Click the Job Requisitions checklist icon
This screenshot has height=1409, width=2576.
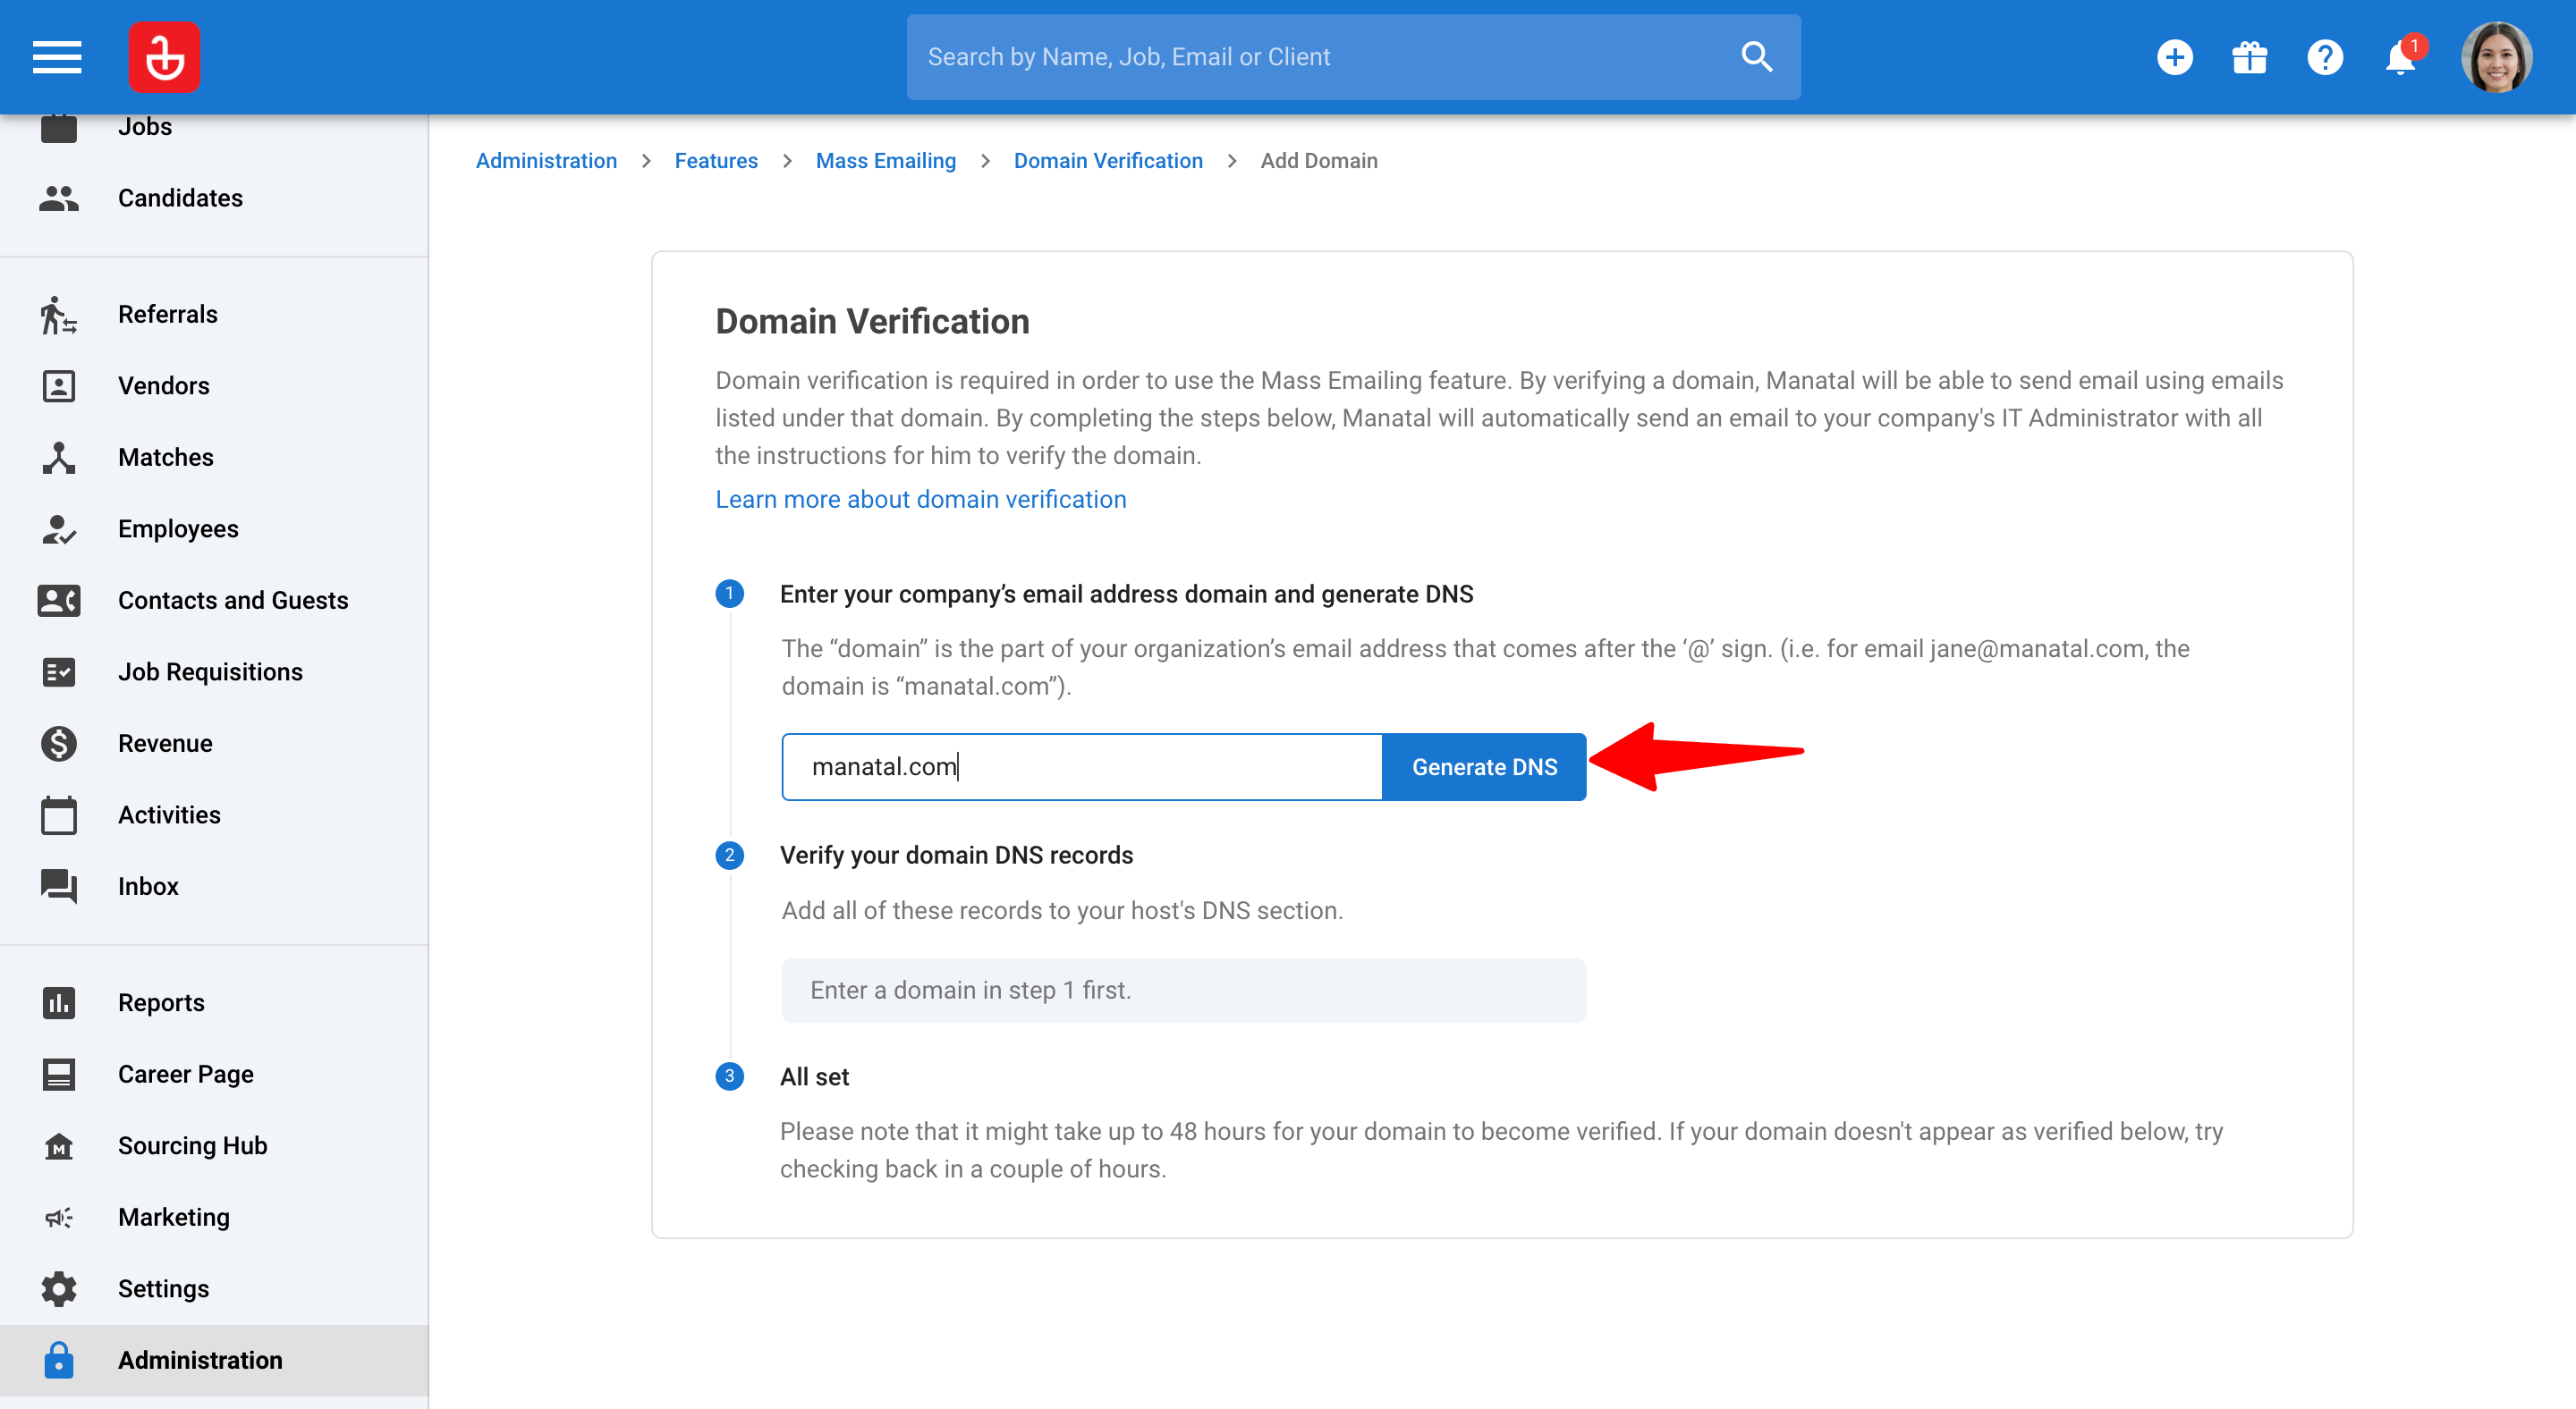click(59, 671)
